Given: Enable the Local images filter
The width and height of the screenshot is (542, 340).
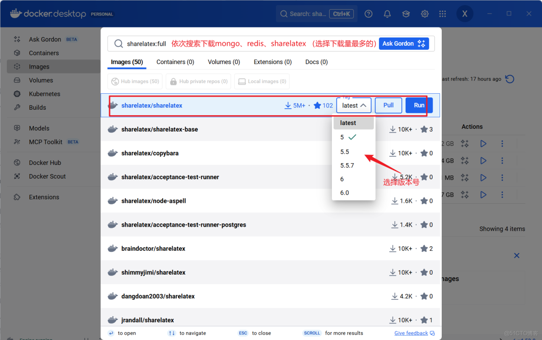Looking at the screenshot, I should tap(262, 81).
